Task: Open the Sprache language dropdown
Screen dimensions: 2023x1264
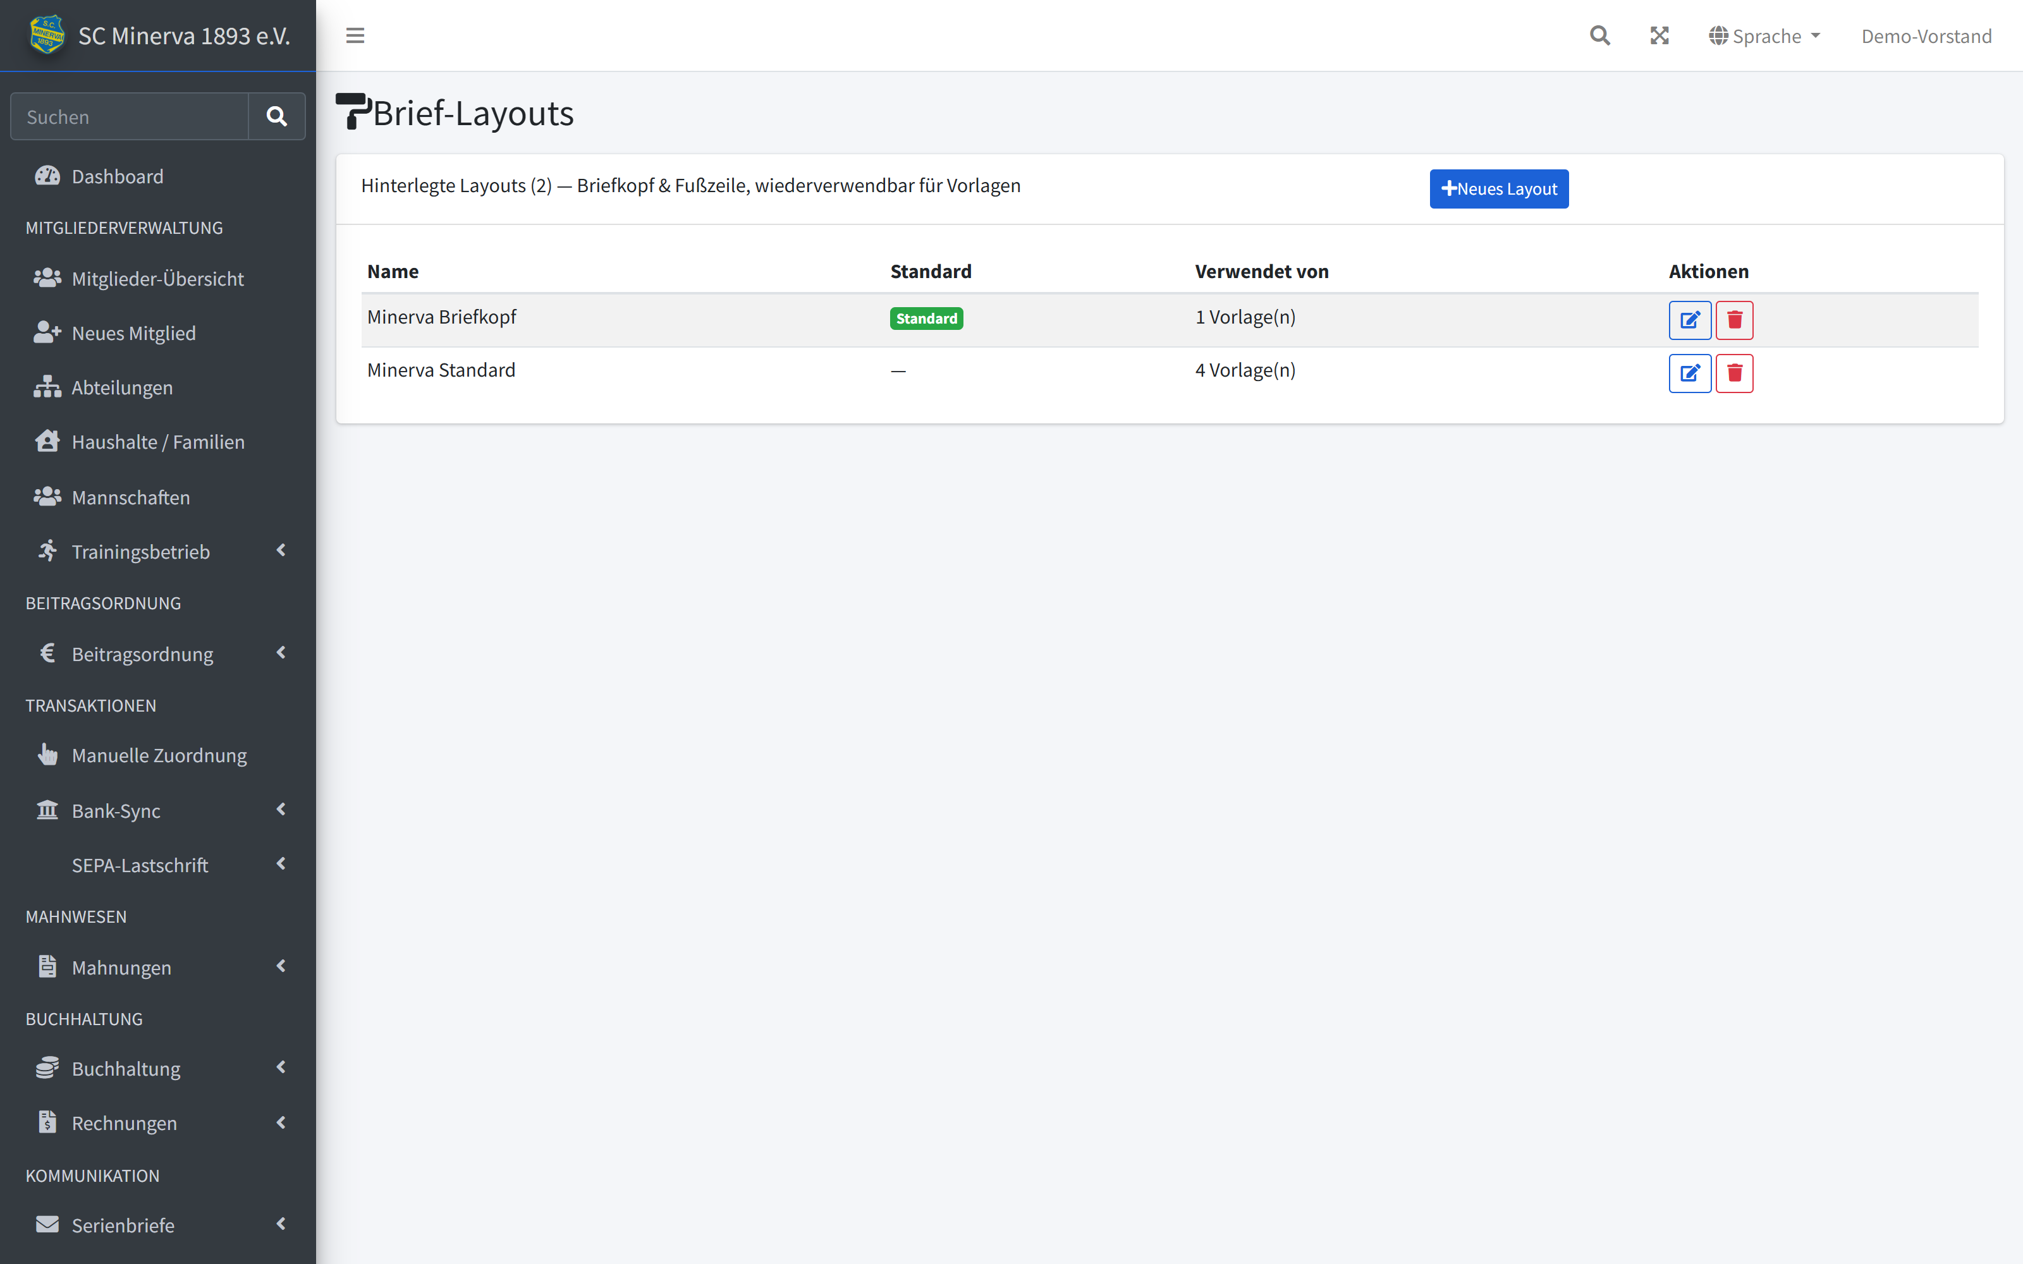Action: coord(1764,36)
